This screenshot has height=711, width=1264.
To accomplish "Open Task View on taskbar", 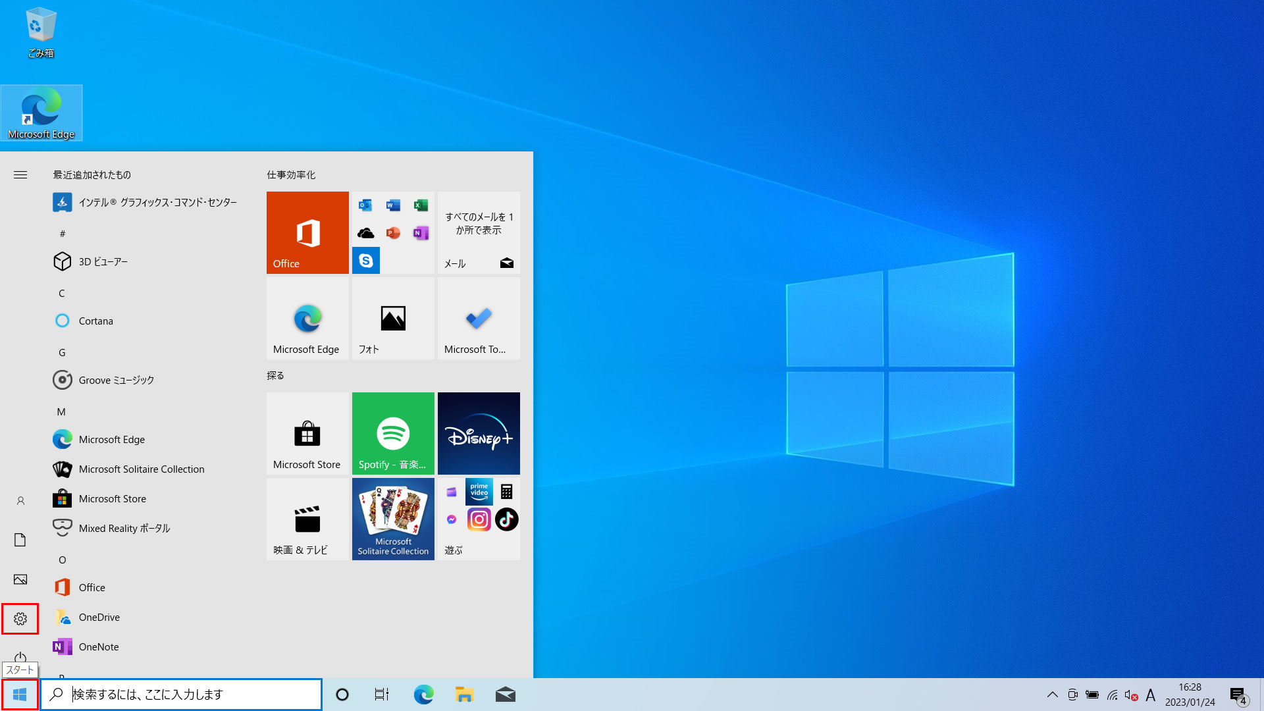I will [382, 695].
